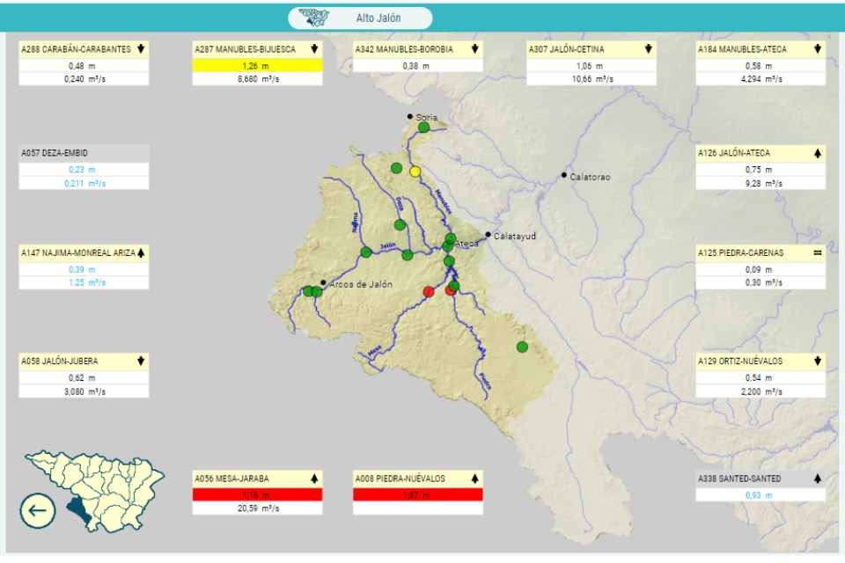Click the 0,240 m³/s flow for CARABÁN-CARABANTES
The image size is (845, 563).
(84, 79)
